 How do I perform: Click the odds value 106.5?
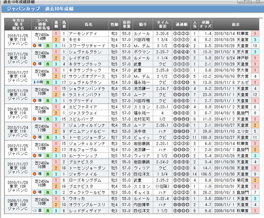click(206, 174)
